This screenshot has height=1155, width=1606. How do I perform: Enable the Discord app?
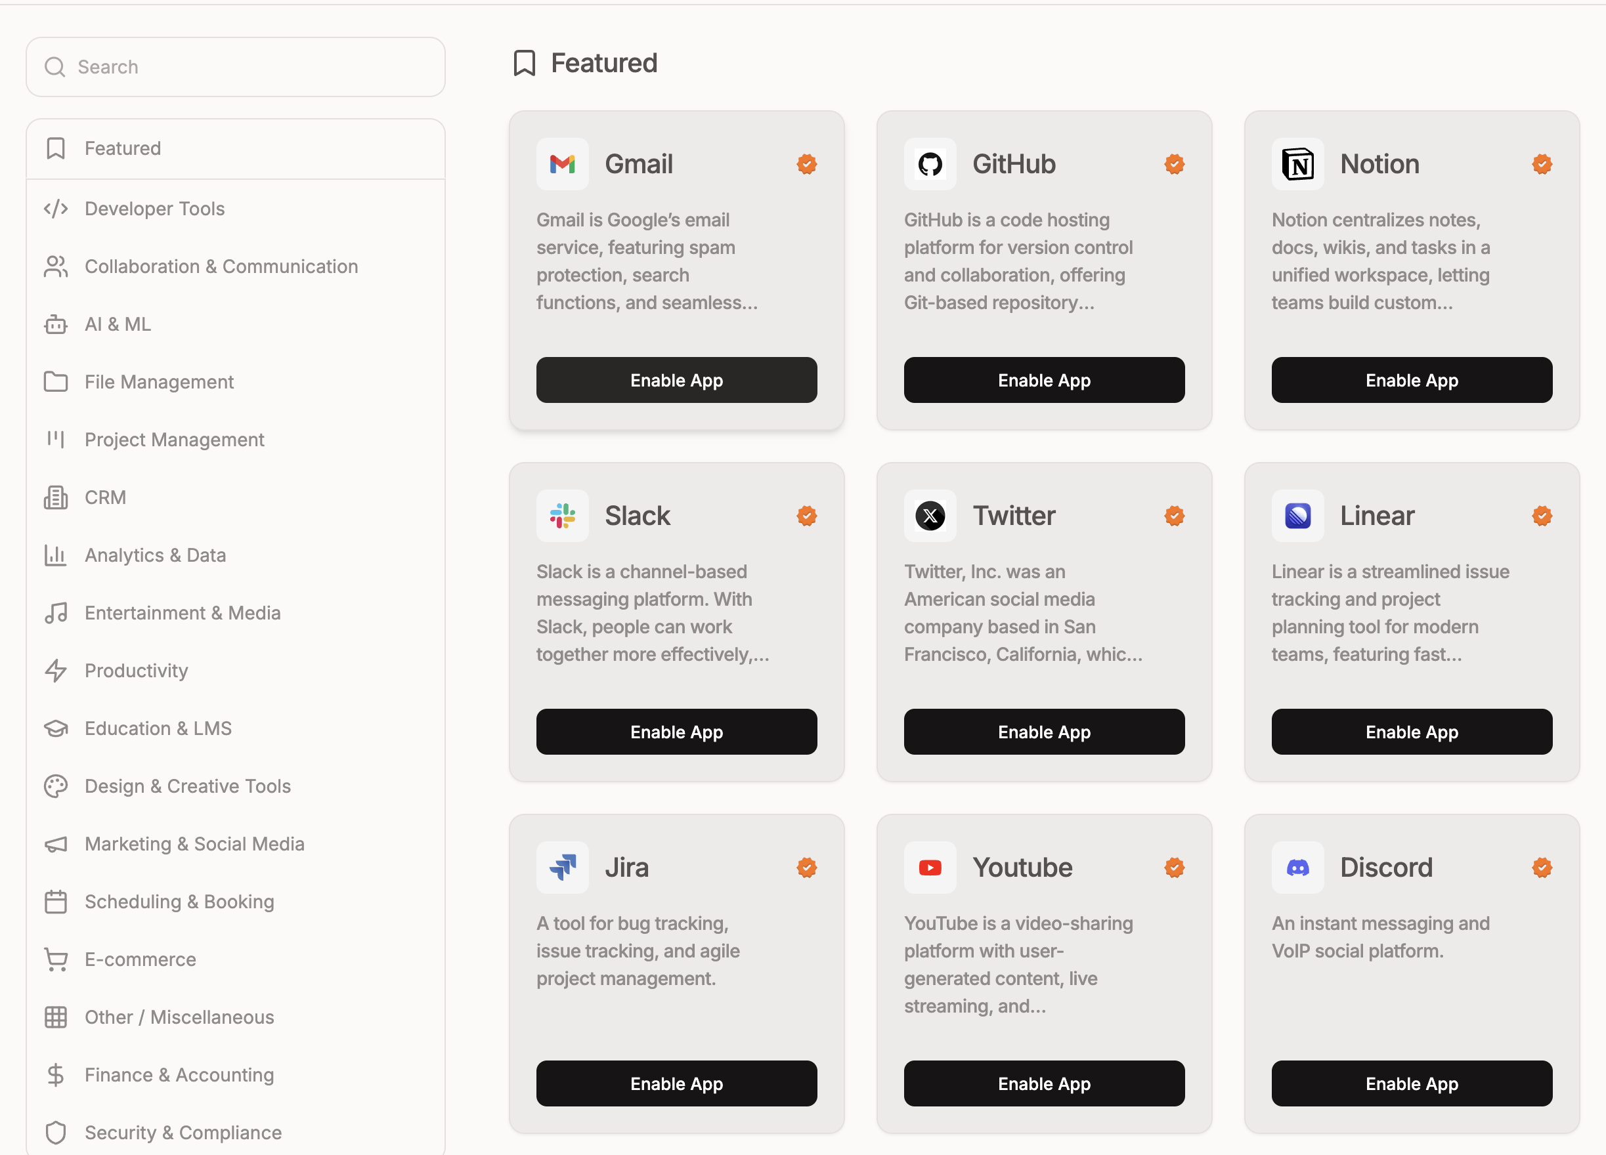(1411, 1083)
